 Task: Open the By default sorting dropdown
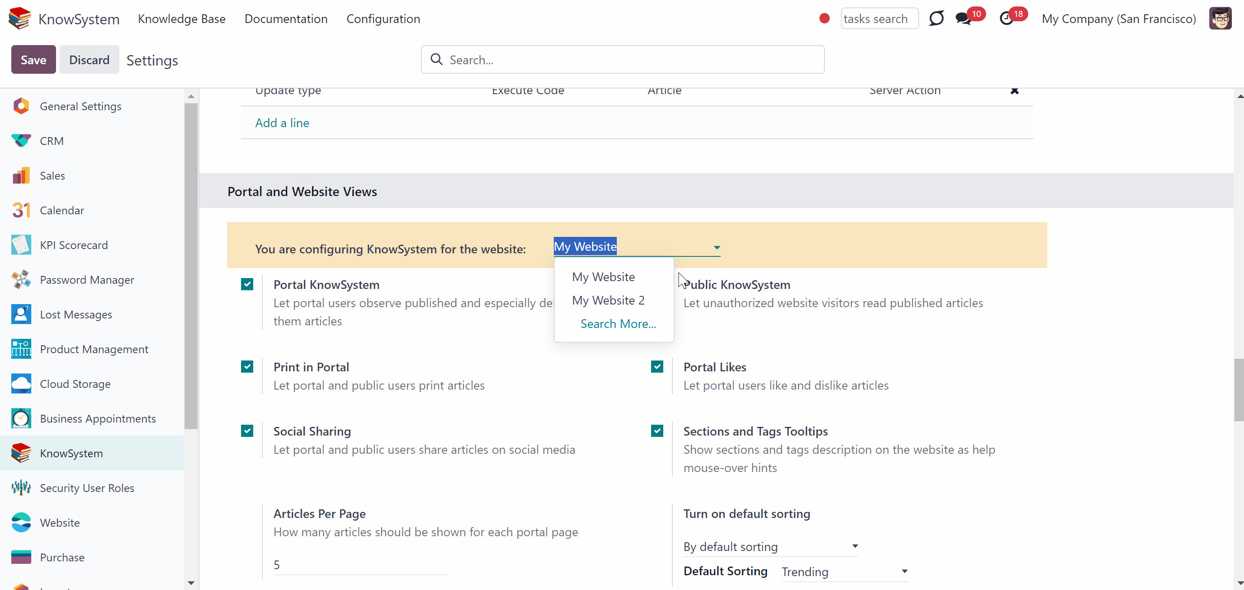pyautogui.click(x=770, y=547)
